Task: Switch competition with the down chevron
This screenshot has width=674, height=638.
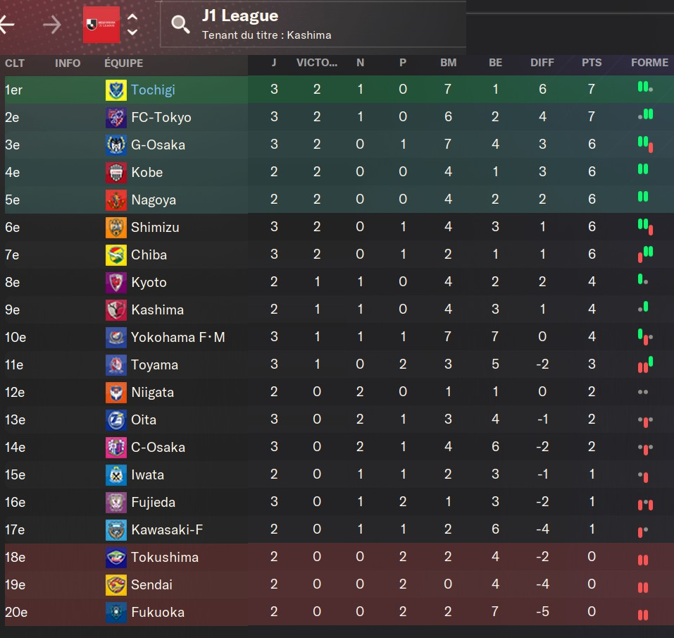Action: tap(132, 32)
